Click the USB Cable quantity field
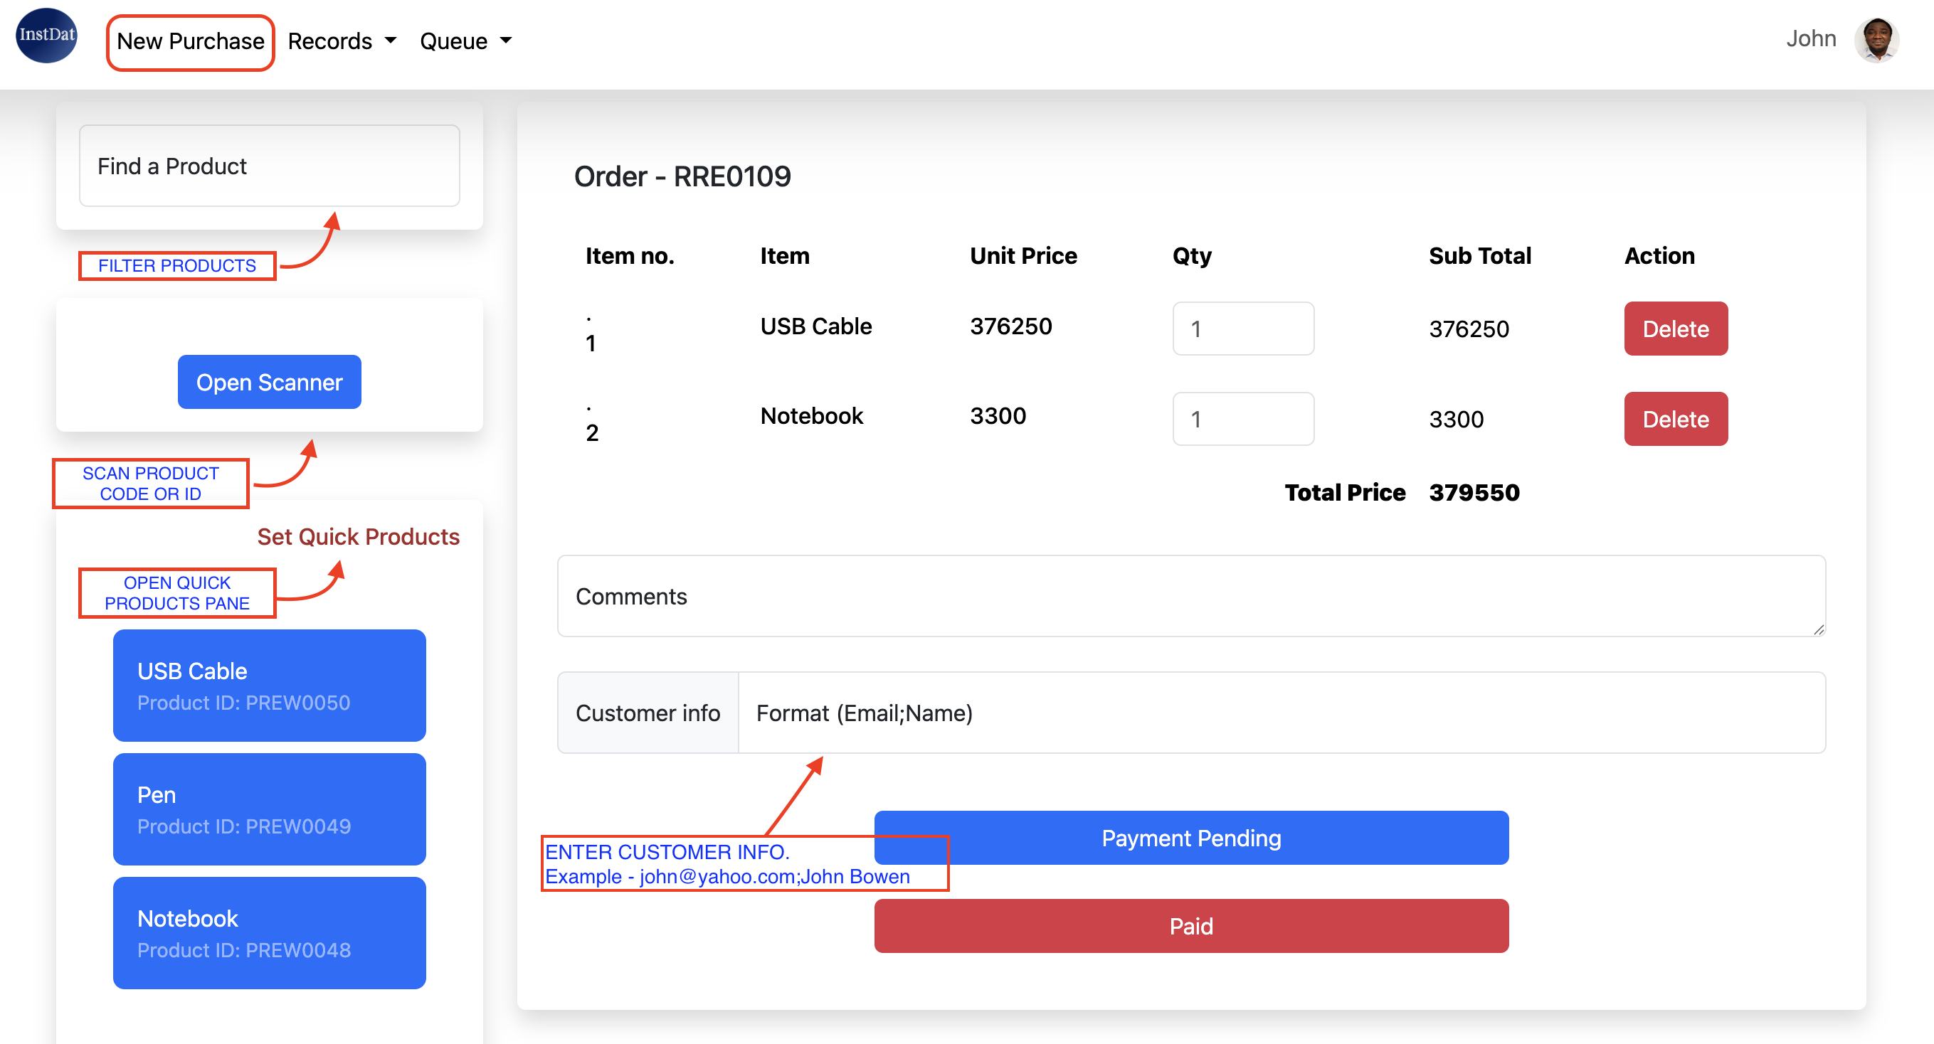The height and width of the screenshot is (1044, 1934). click(1242, 329)
